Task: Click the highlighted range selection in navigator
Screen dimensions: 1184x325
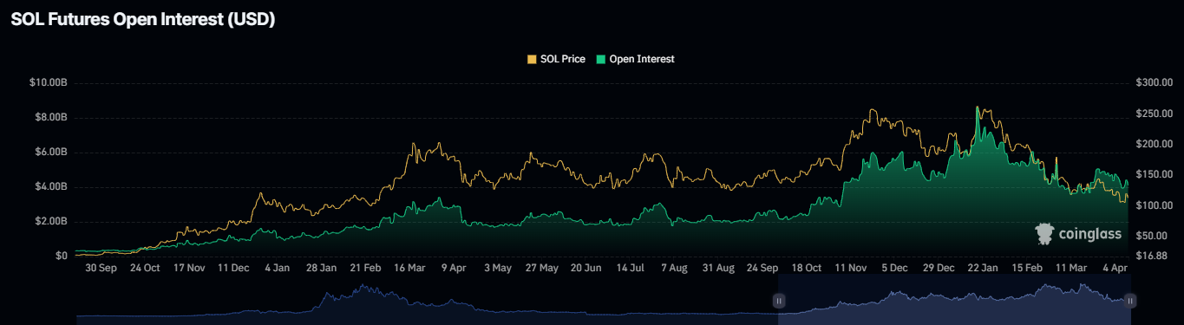Action: coord(954,299)
